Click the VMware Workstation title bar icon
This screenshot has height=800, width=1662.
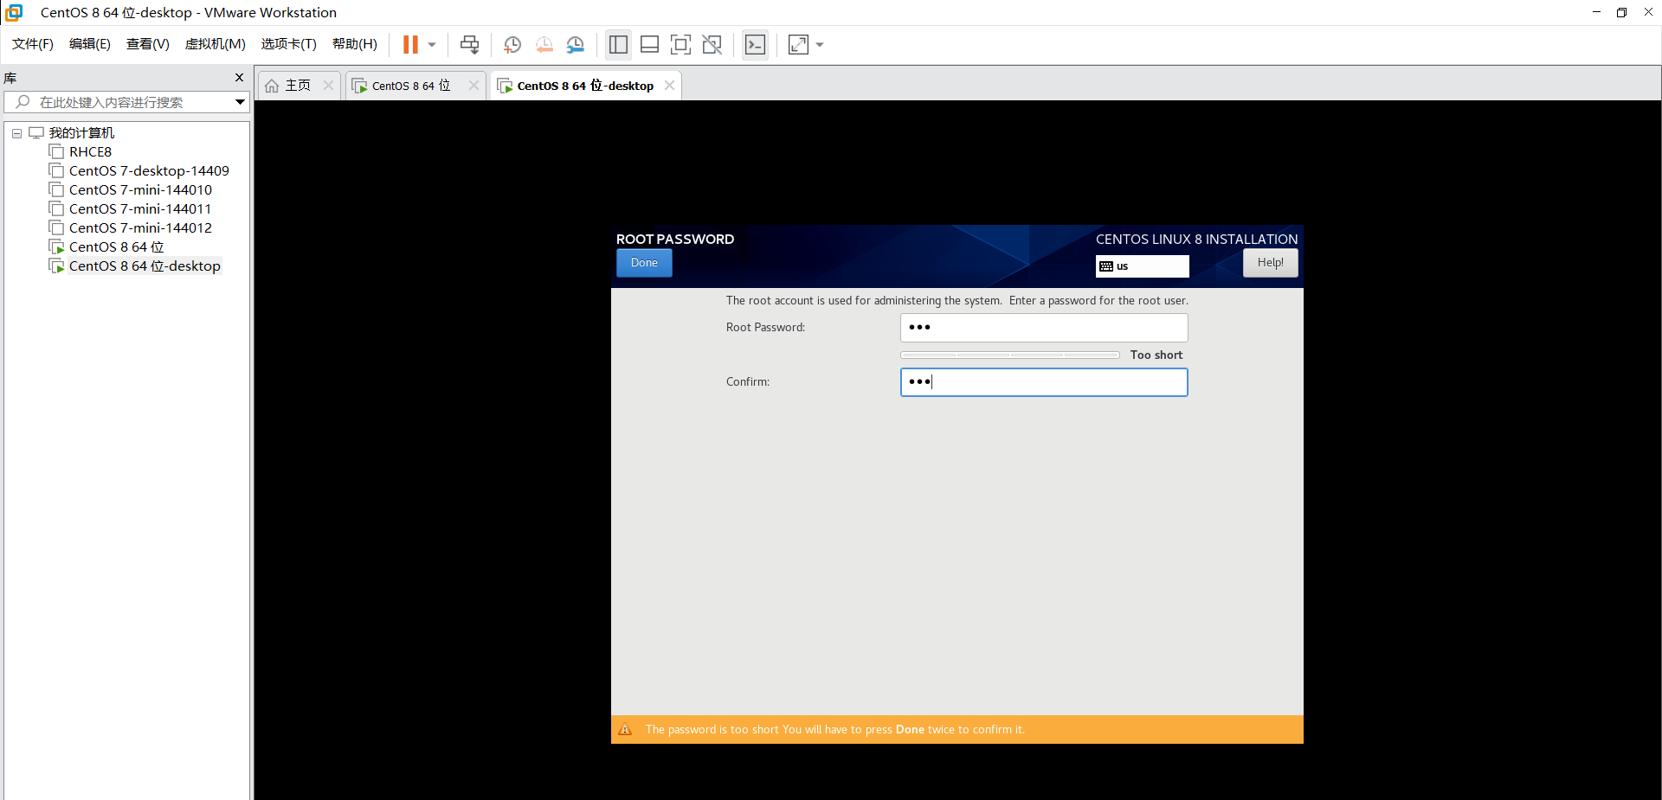pyautogui.click(x=14, y=12)
